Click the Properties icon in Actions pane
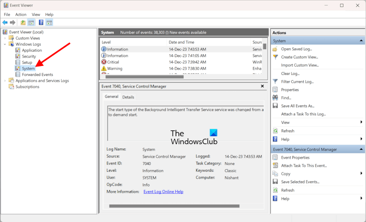This screenshot has height=222, width=366. (275, 90)
